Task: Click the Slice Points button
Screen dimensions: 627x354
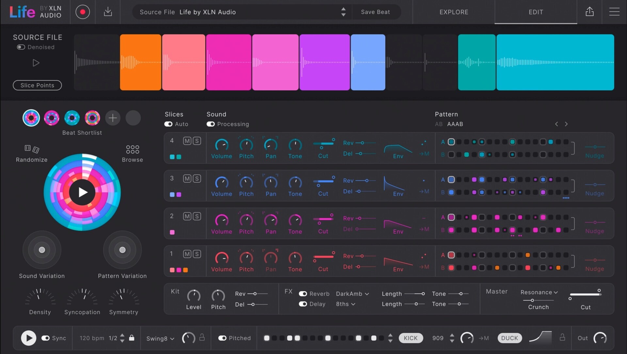Action: (37, 85)
